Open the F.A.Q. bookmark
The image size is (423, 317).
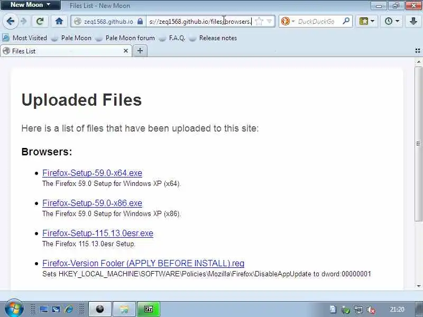pyautogui.click(x=172, y=38)
